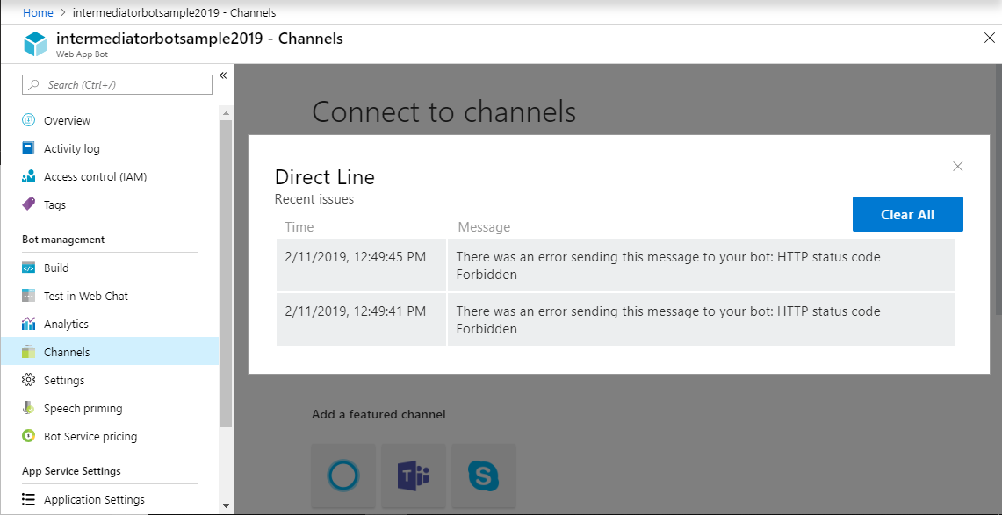Collapse the sidebar with the double chevron
Screen dimensions: 1002x515
[x=222, y=75]
